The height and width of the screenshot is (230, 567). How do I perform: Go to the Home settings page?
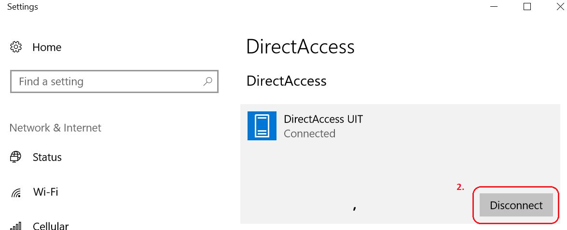coord(47,47)
